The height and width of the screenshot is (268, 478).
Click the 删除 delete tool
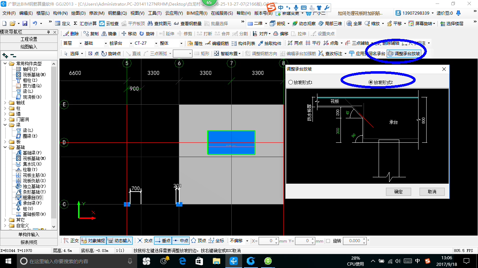coord(71,34)
